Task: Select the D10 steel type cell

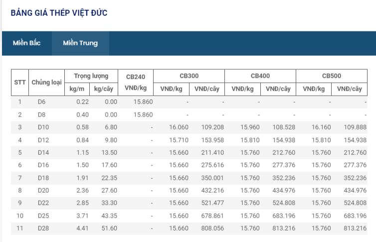Action: point(43,127)
